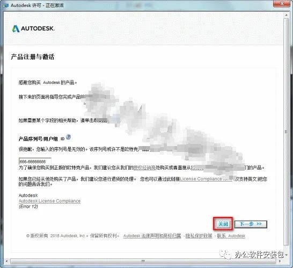Click the horizontal scrollbar thumb
This screenshot has height=268, width=293.
[x=143, y=261]
